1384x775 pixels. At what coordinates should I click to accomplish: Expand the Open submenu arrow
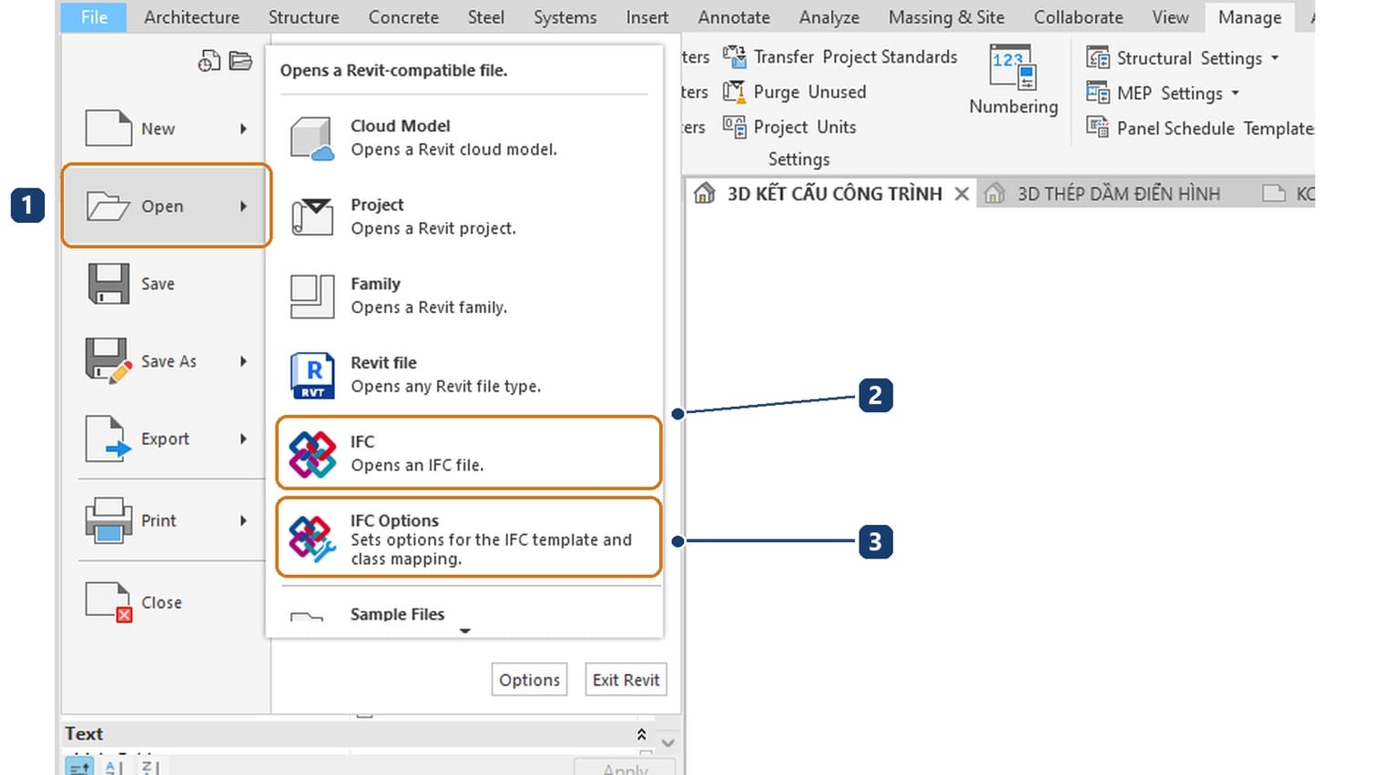coord(243,206)
